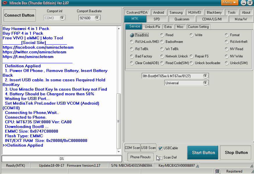Click the Connect Button
Image resolution: width=254 pixels, height=174 pixels.
click(x=19, y=15)
